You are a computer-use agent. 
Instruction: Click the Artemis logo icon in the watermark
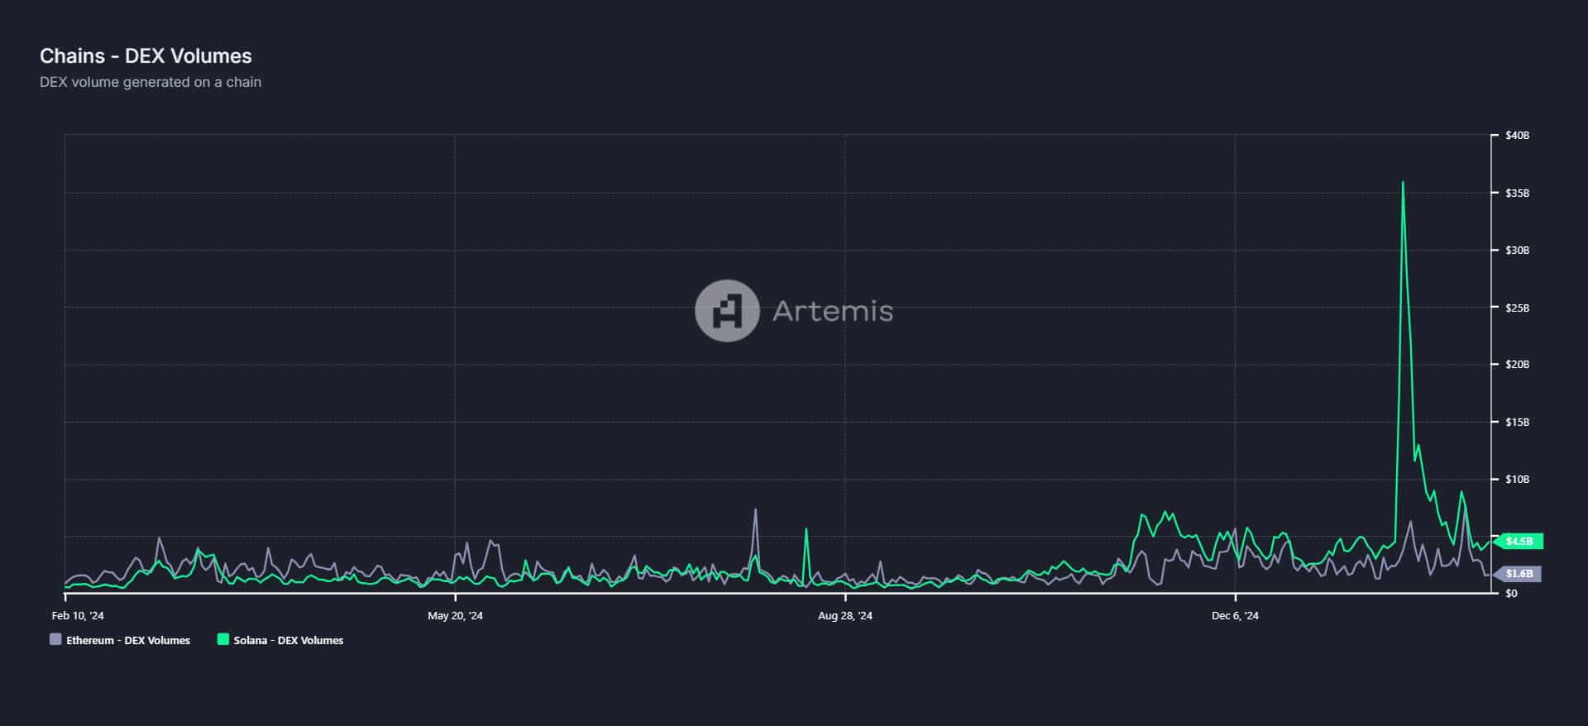coord(726,311)
